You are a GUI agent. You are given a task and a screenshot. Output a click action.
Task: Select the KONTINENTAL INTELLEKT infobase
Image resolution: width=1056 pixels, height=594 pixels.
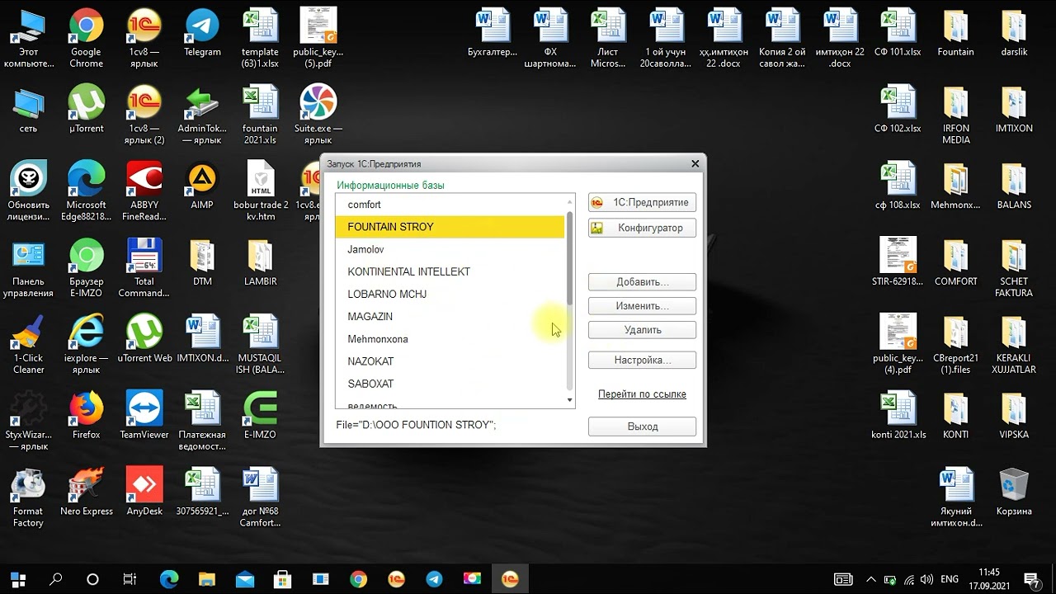click(x=450, y=271)
